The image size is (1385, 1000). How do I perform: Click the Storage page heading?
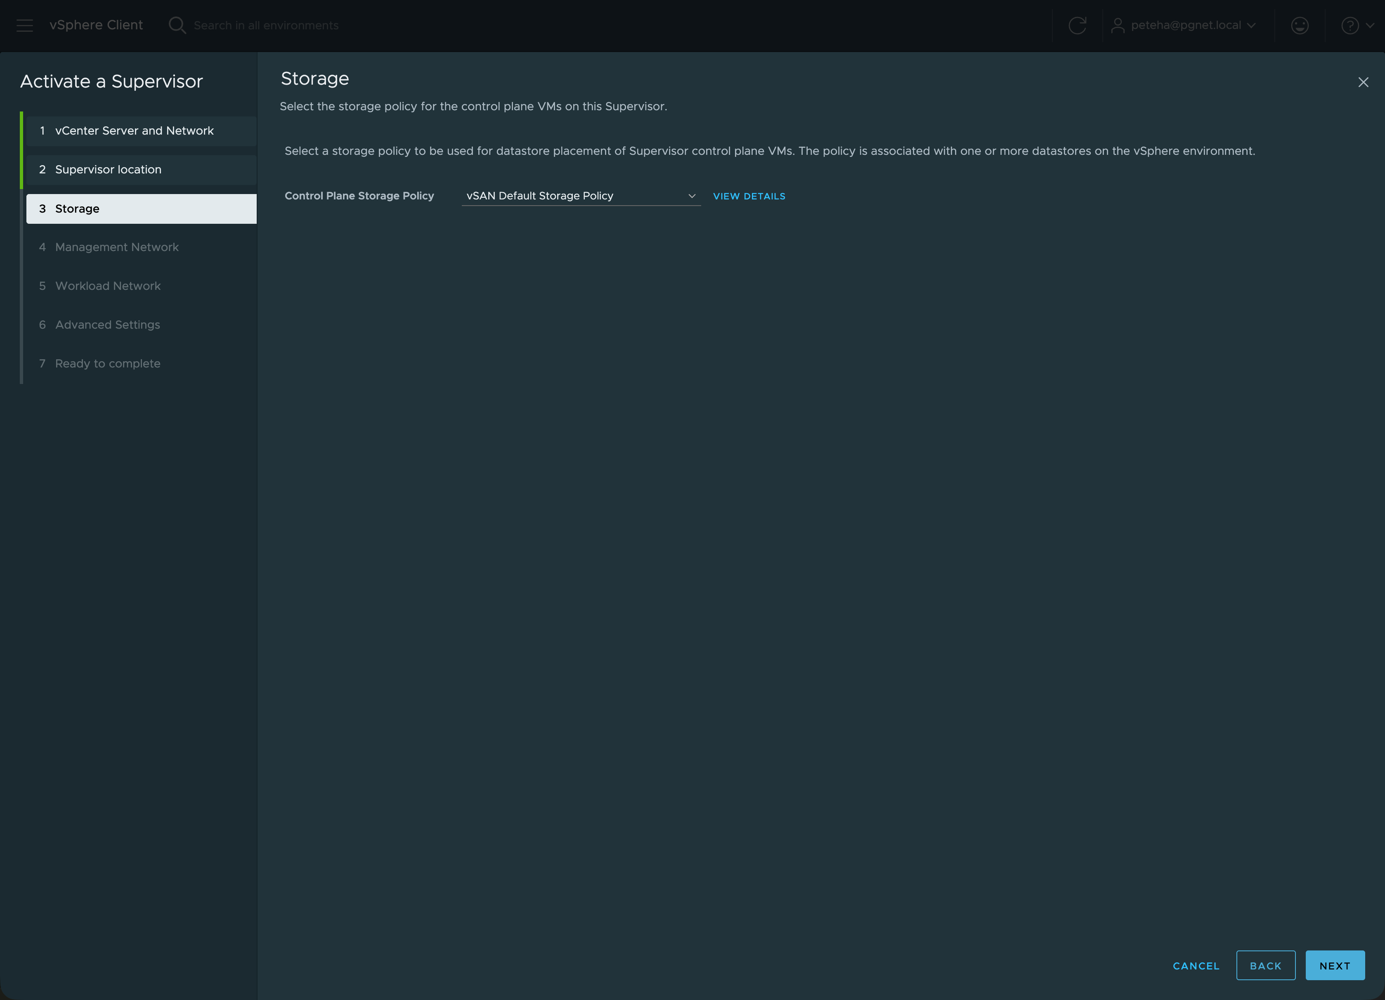tap(315, 79)
